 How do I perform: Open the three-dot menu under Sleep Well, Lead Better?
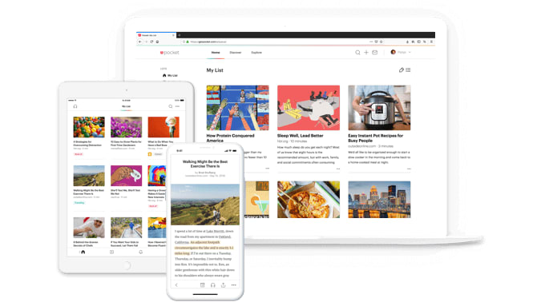[x=338, y=169]
